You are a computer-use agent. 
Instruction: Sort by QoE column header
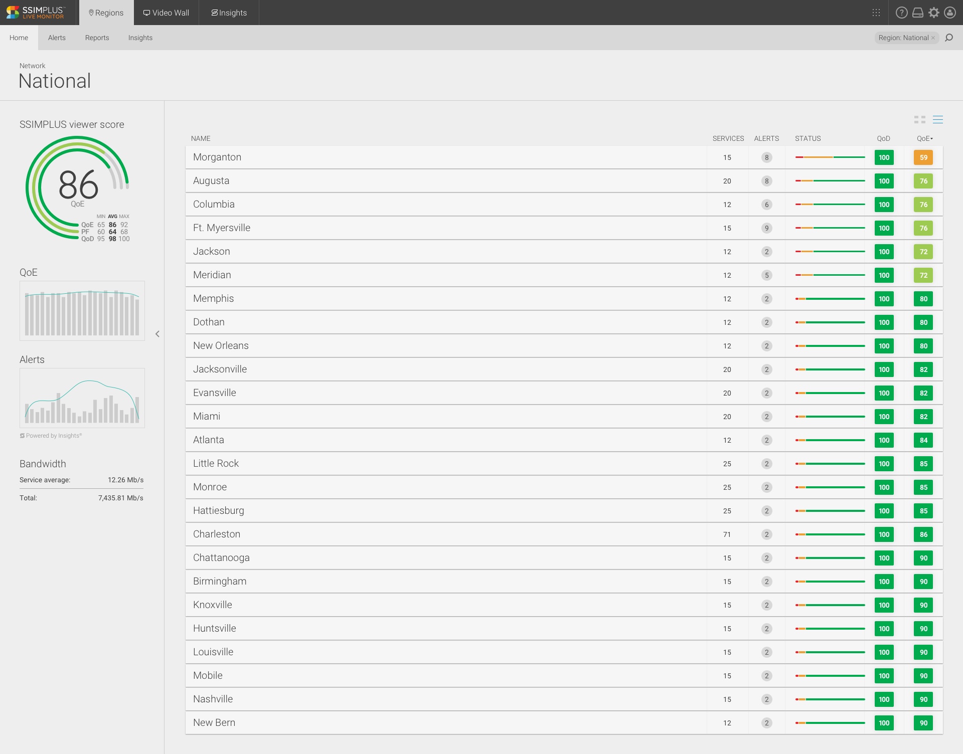coord(924,138)
